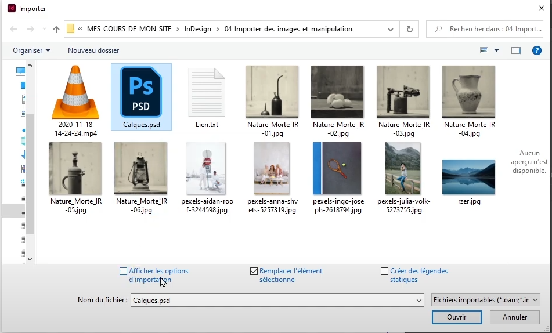The image size is (552, 333).
Task: Select the Lien.txt text file icon
Action: [207, 92]
